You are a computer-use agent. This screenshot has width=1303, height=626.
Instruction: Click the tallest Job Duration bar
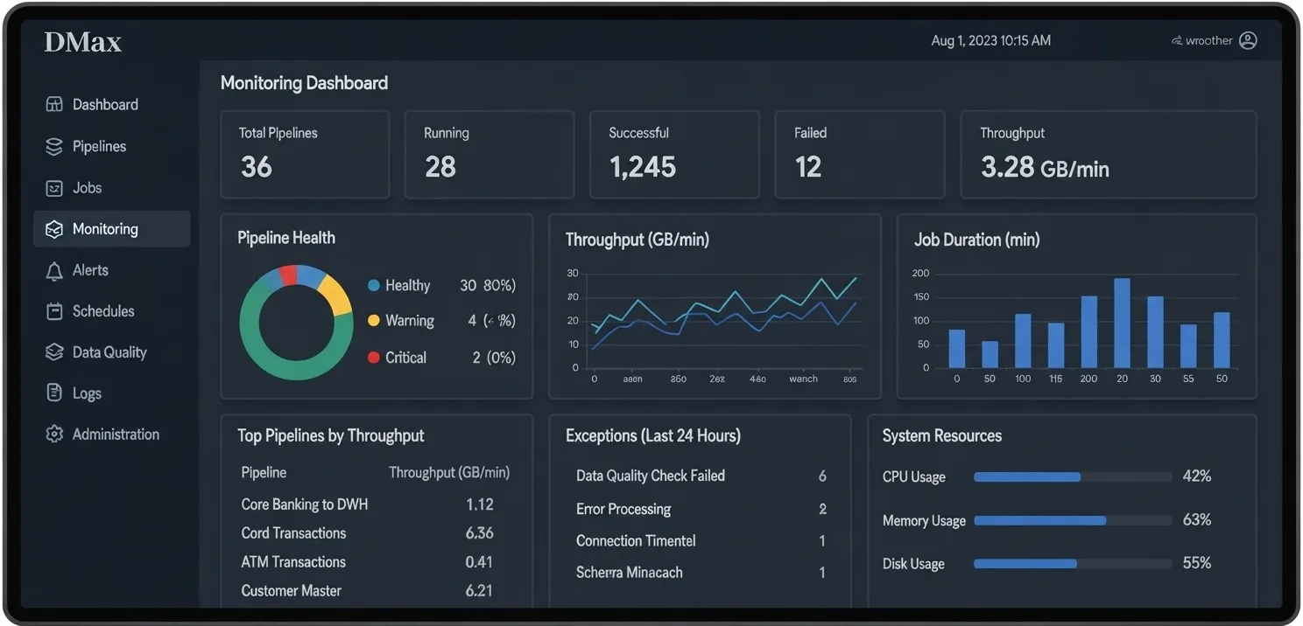coord(1122,323)
